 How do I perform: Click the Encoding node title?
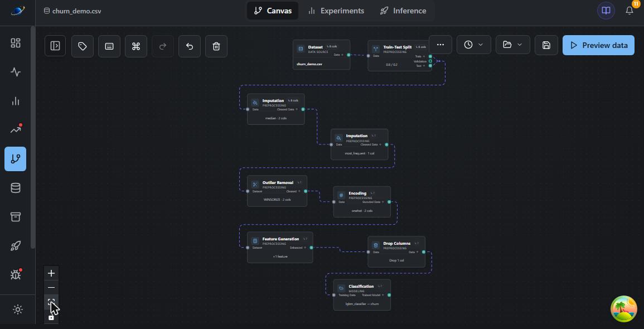(357, 193)
